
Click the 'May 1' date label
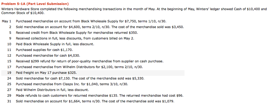[6, 21]
